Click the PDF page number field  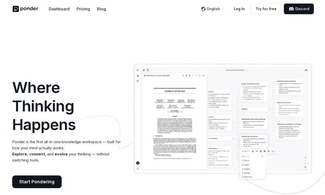[x=200, y=75]
